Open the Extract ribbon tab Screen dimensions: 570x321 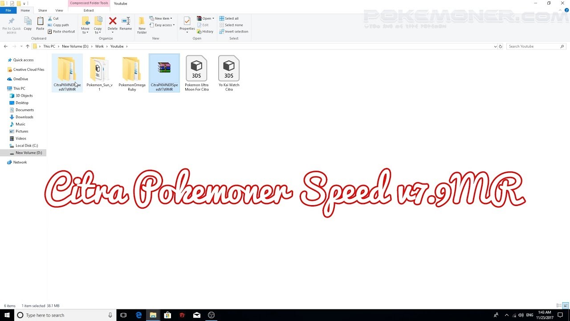89,10
